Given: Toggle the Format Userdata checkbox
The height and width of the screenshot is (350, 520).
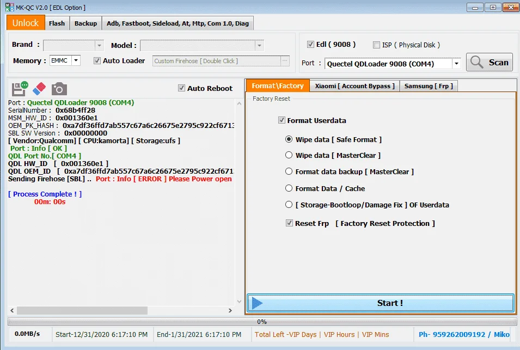Looking at the screenshot, I should tap(282, 120).
